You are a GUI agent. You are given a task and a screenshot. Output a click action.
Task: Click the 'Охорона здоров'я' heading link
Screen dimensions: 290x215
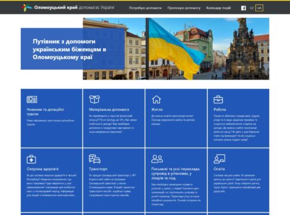[42, 169]
